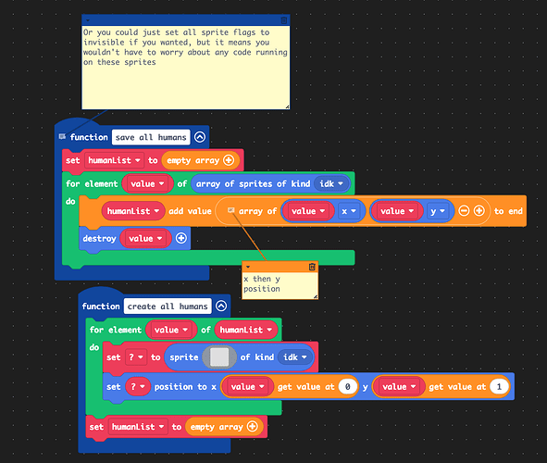This screenshot has width=547, height=463.
Task: Collapse the large comment with its arrow
Action: 88,20
